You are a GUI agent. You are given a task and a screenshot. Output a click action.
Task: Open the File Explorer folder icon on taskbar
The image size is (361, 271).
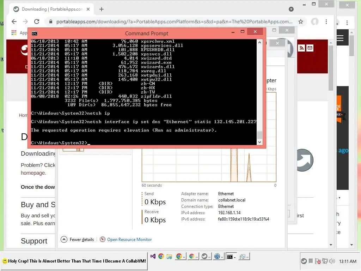pyautogui.click(x=169, y=256)
